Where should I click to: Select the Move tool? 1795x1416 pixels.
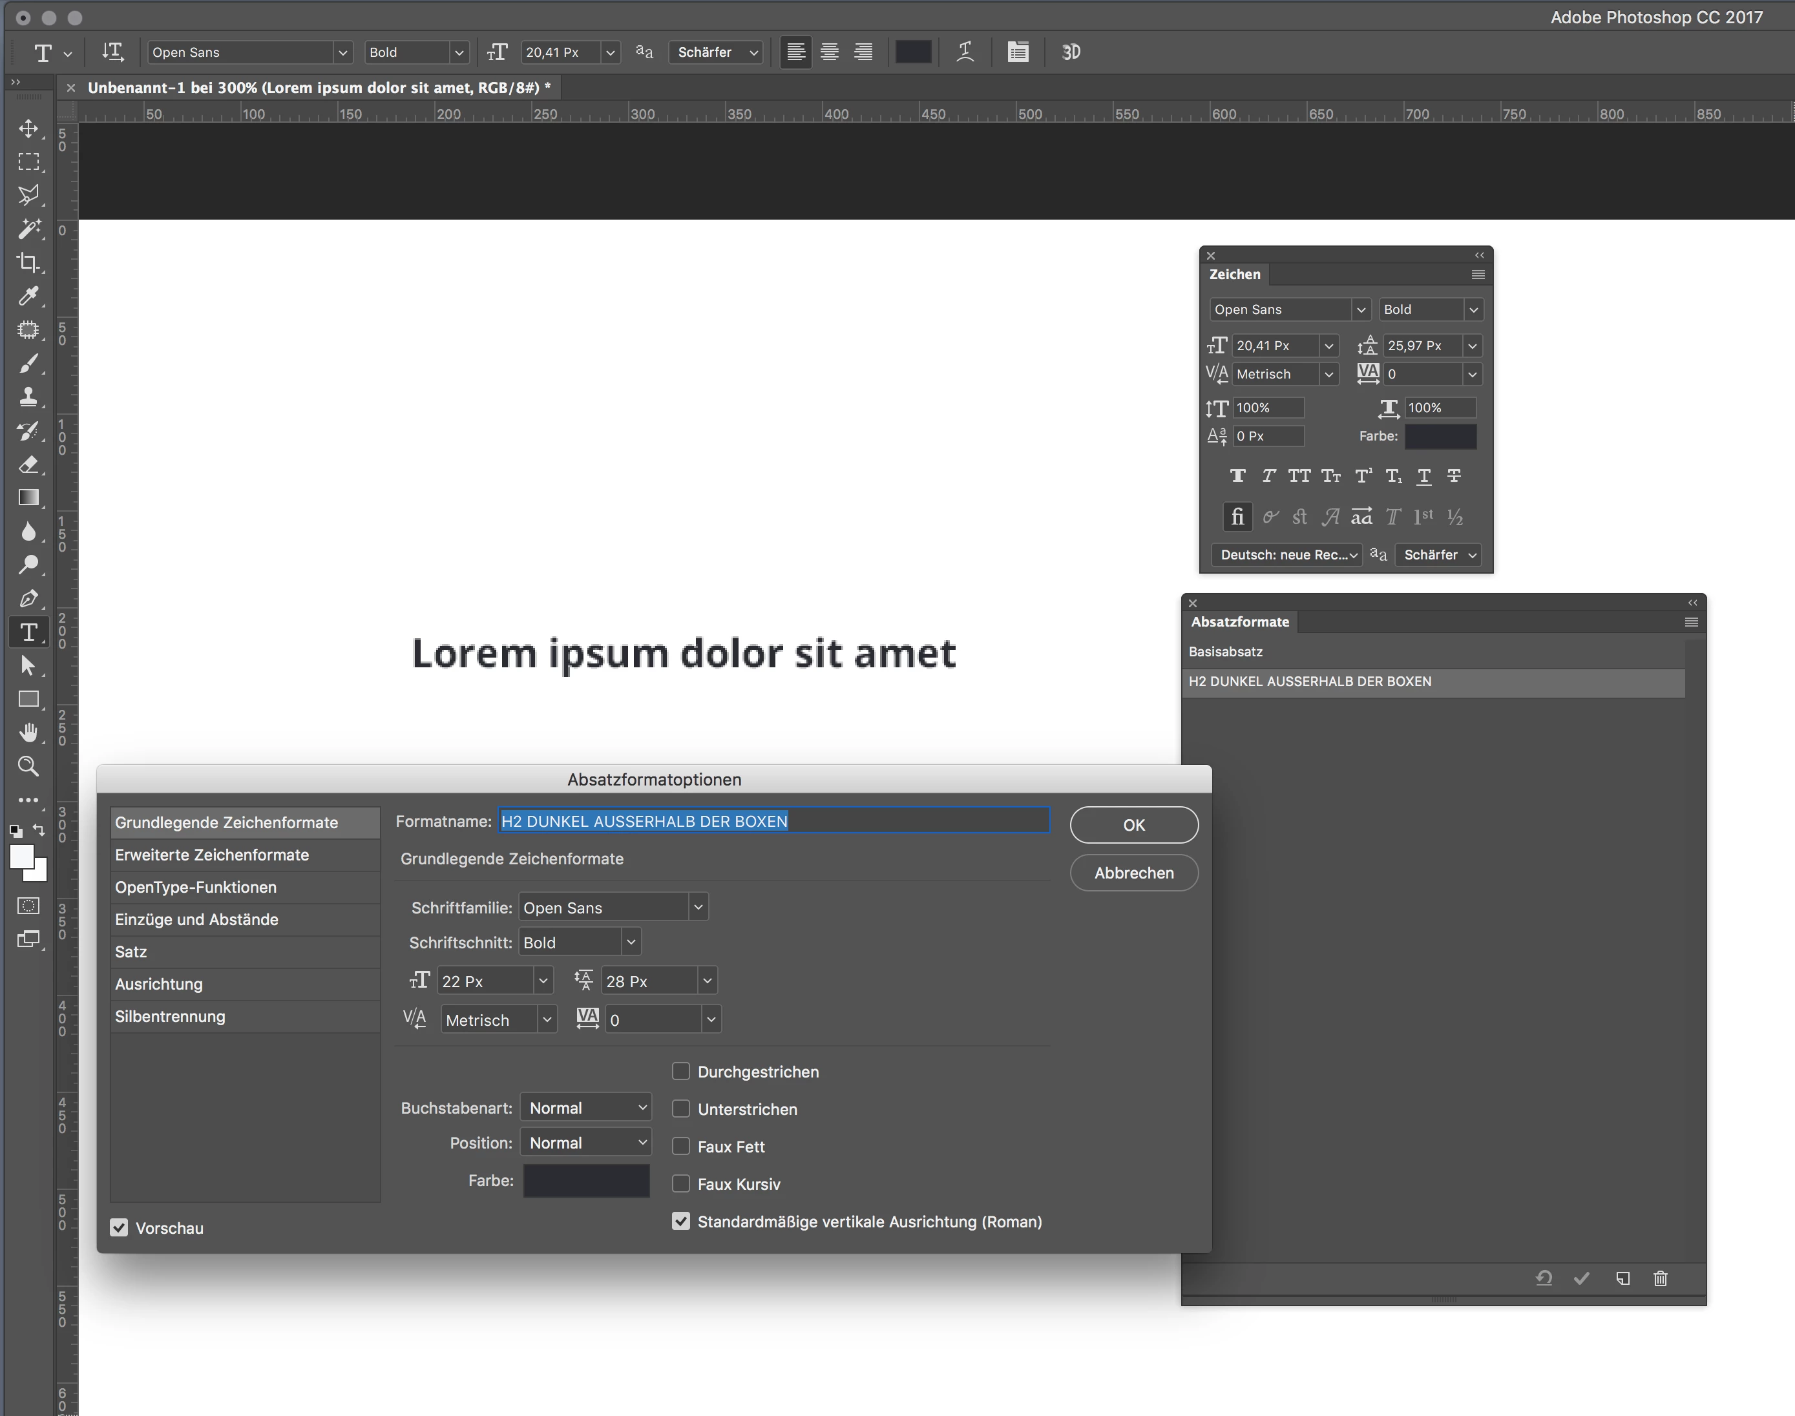28,129
